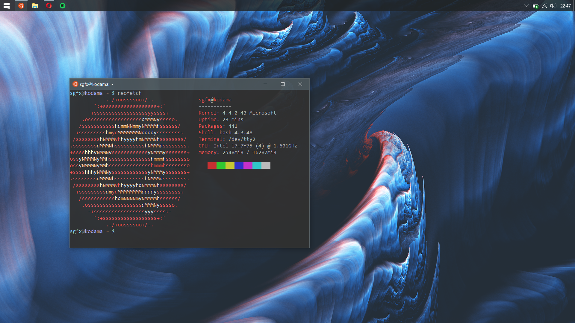Minimize the terminal window
Viewport: 575px width, 323px height.
pyautogui.click(x=265, y=84)
